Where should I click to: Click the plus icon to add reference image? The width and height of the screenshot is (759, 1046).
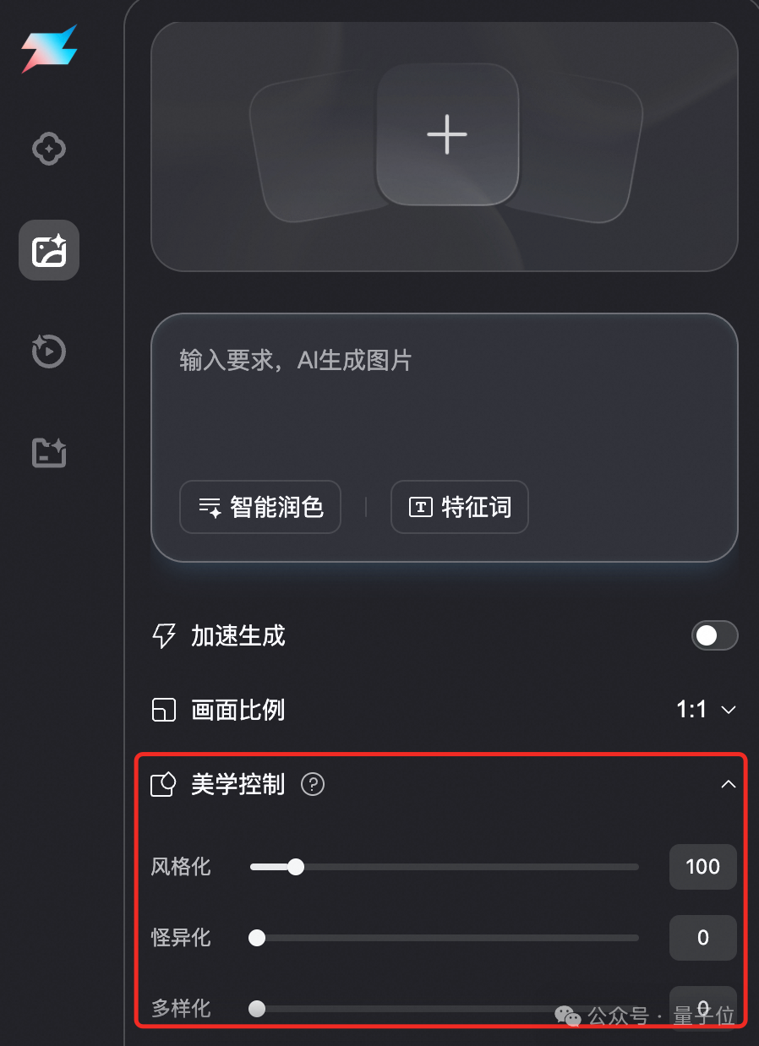click(x=447, y=134)
